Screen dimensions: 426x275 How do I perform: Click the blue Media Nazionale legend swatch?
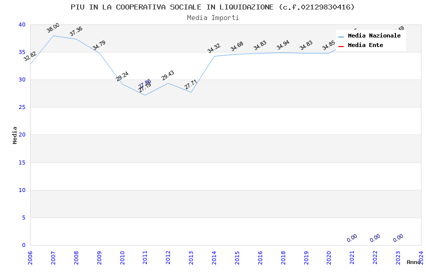(x=341, y=36)
